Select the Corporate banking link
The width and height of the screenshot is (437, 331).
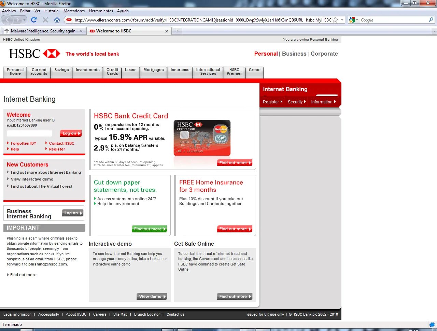(324, 54)
